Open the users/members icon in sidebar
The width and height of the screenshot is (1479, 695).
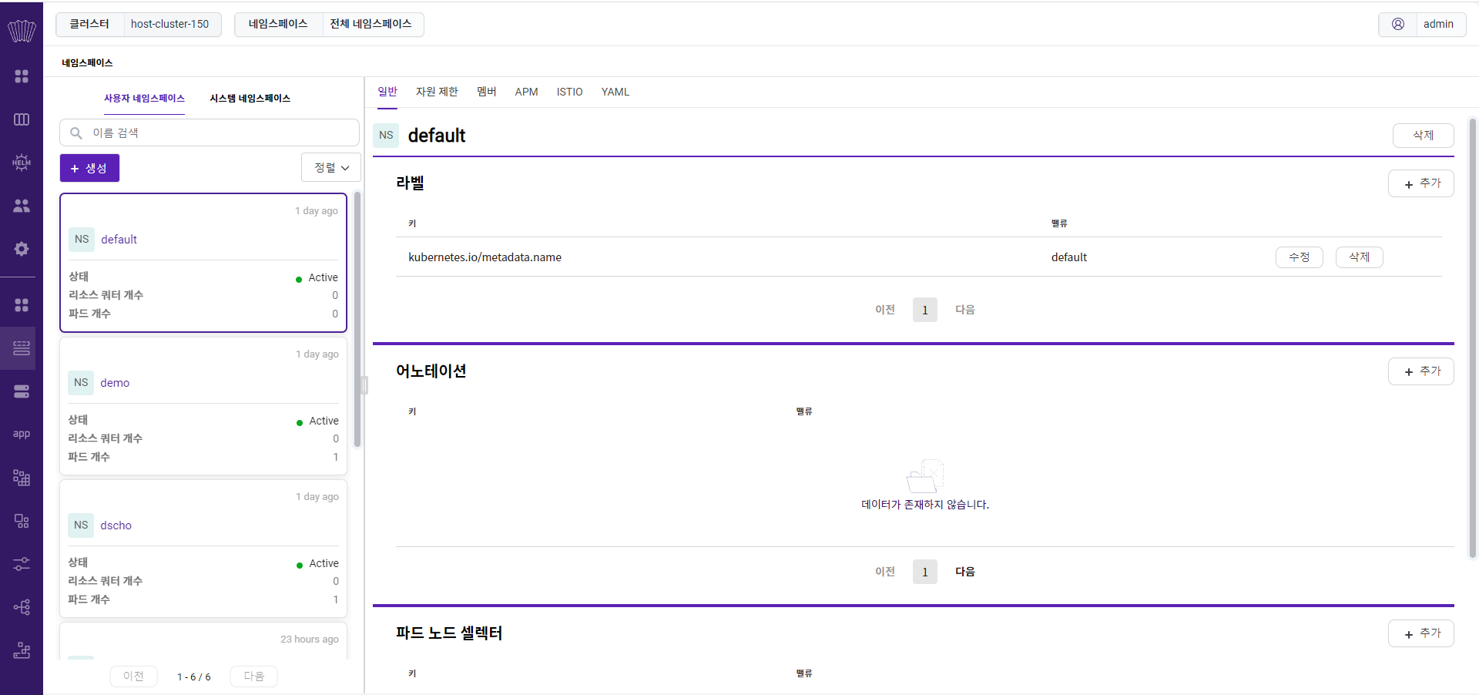[22, 206]
